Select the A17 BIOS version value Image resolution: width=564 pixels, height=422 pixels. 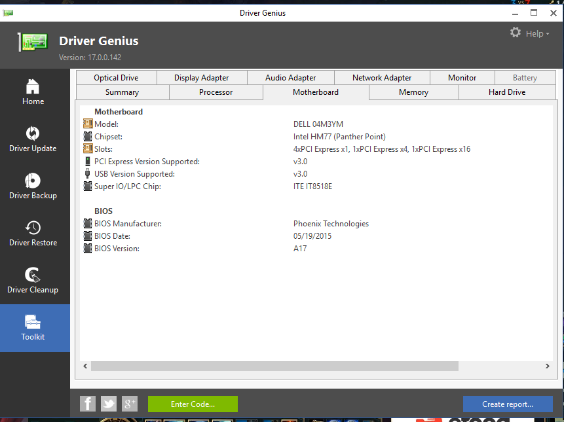point(300,248)
